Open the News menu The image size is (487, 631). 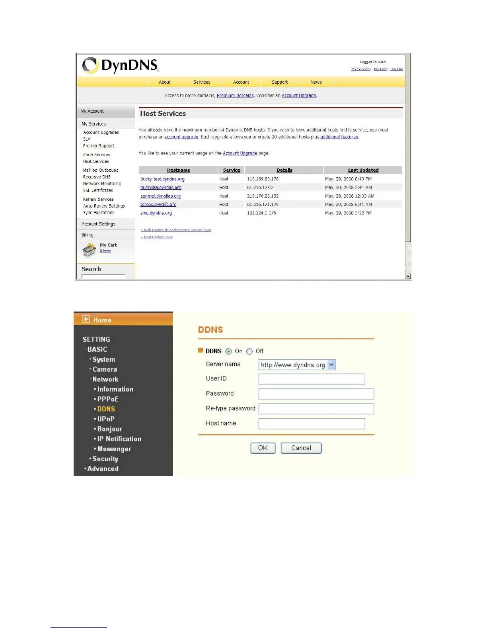tap(316, 82)
